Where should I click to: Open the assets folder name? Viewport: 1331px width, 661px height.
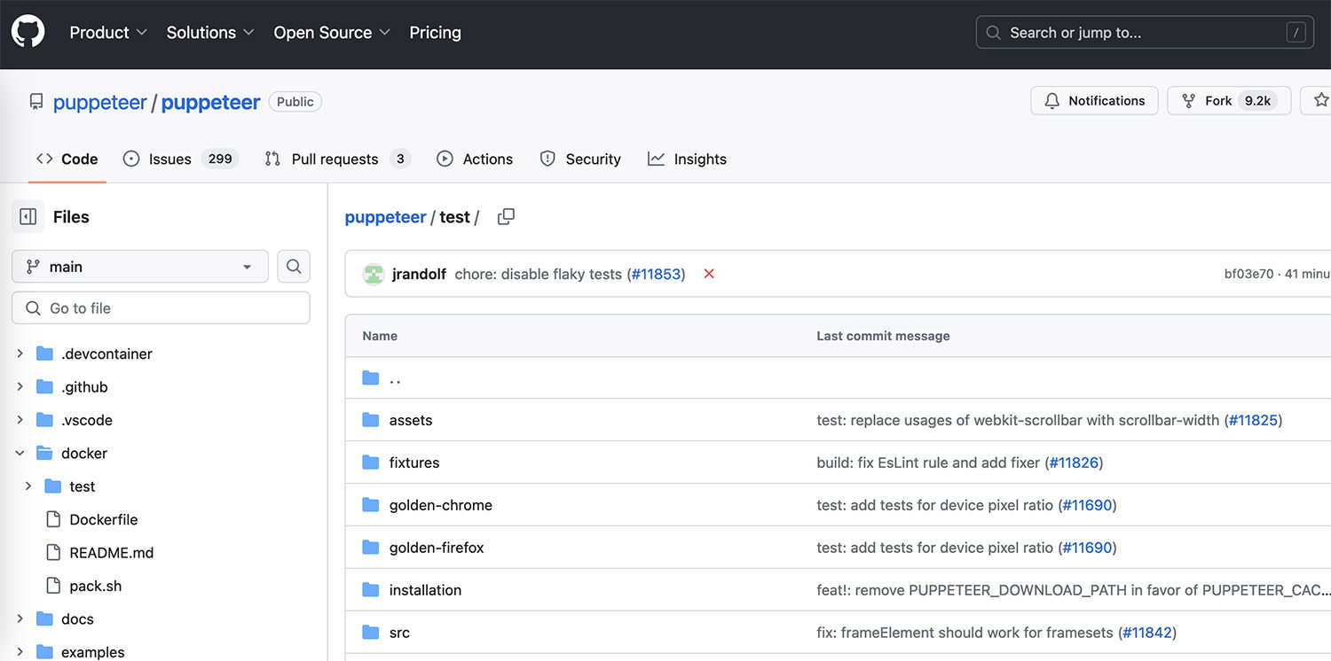click(x=411, y=420)
